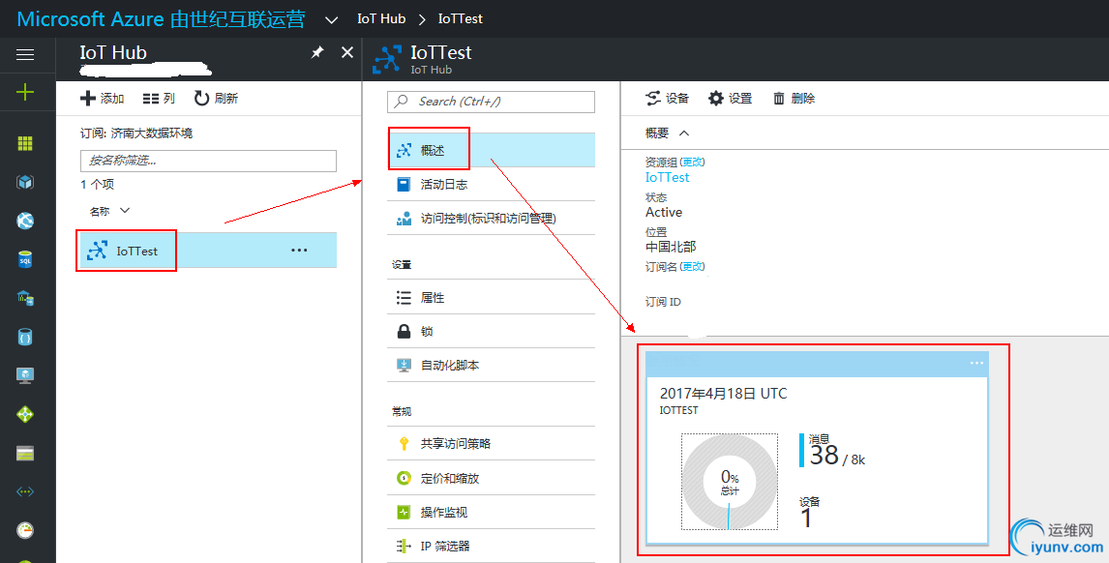Click the 订阅: 济南大数据环境 text

coord(135,133)
